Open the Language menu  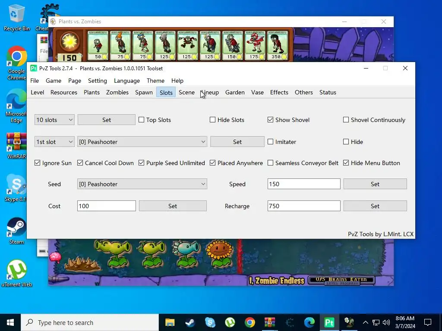(x=127, y=81)
